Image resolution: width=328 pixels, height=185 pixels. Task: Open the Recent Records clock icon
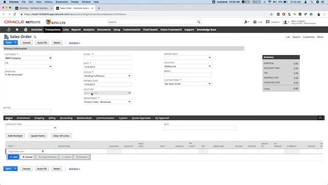[x=8, y=30]
